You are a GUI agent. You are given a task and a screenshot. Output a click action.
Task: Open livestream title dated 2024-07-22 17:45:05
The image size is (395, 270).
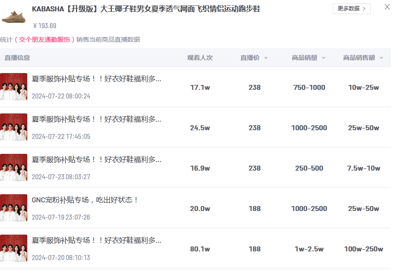[96, 119]
